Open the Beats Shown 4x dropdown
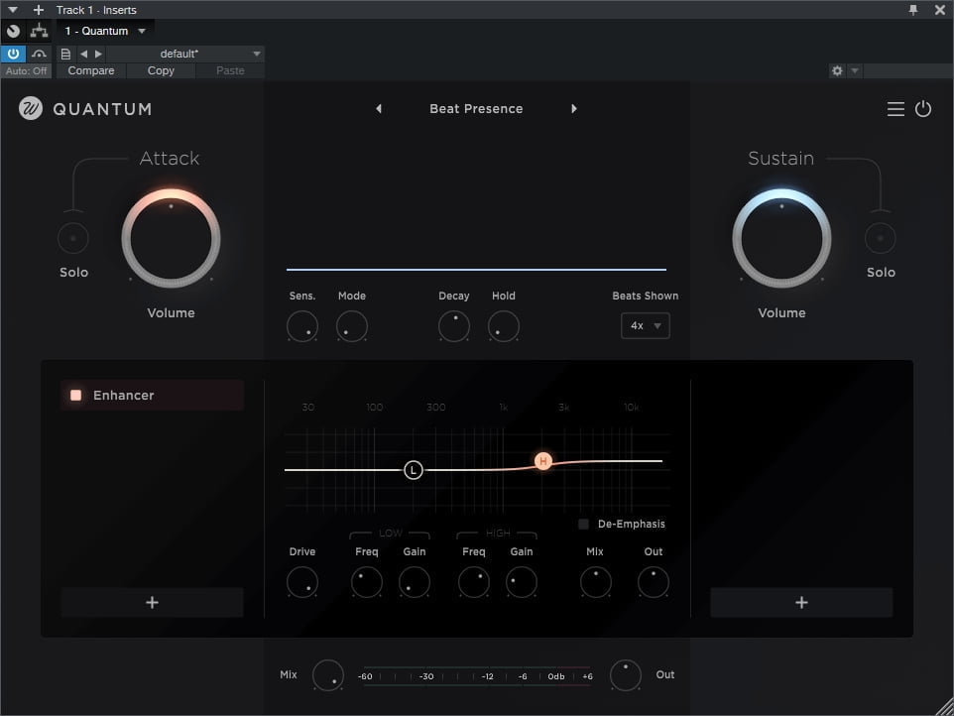The image size is (954, 716). (x=646, y=325)
